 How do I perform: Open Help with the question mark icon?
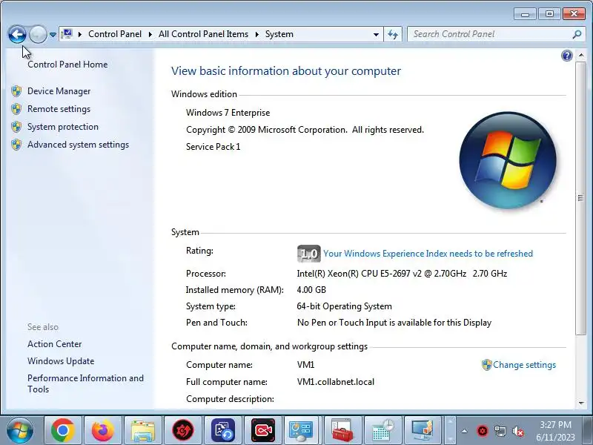pos(566,56)
